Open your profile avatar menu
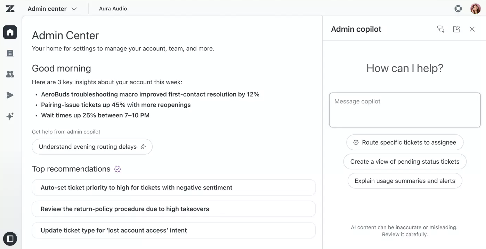The height and width of the screenshot is (249, 486). tap(475, 8)
